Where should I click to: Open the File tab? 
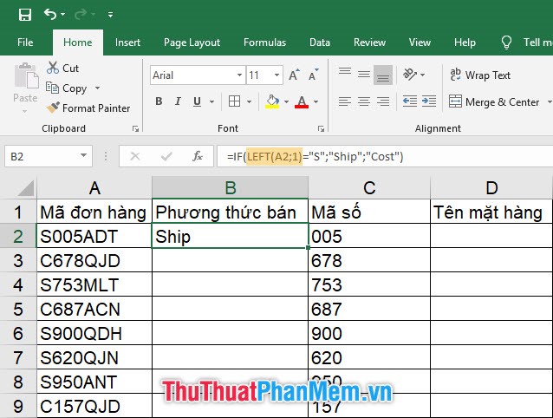coord(25,42)
